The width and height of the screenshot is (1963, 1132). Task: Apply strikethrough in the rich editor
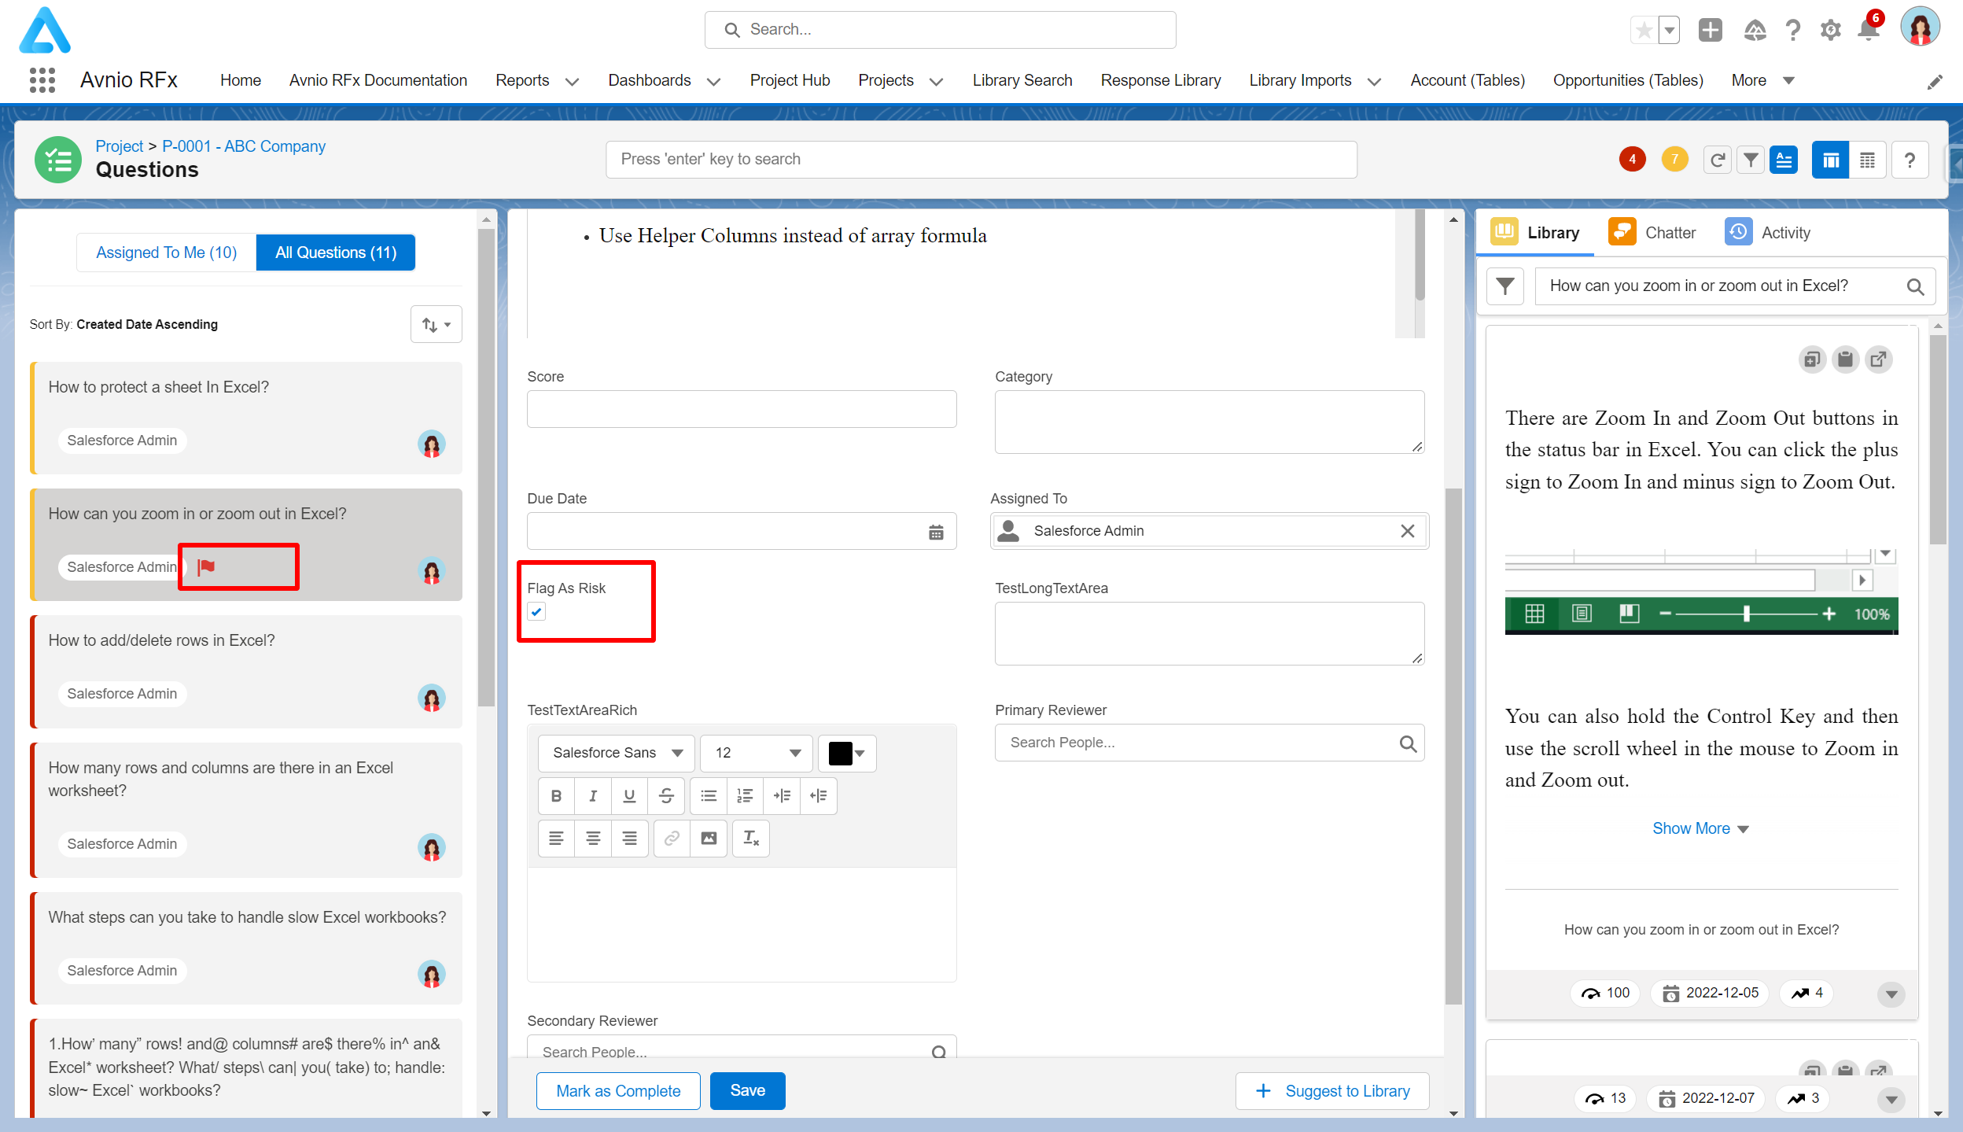click(x=666, y=796)
